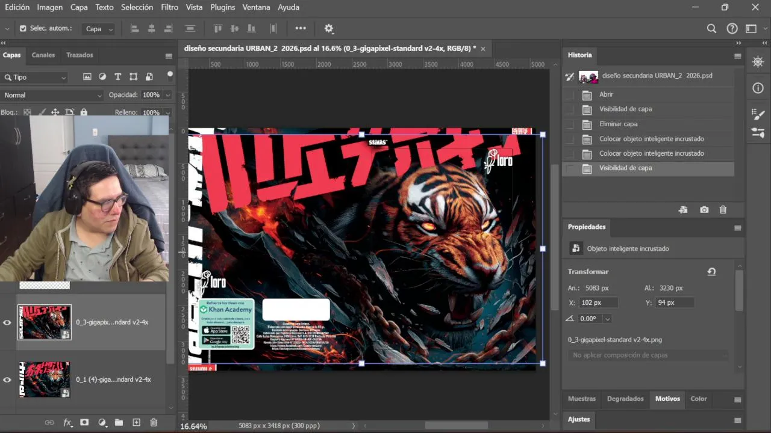Set history brush source at Eliminar capa
This screenshot has width=771, height=433.
coord(569,124)
